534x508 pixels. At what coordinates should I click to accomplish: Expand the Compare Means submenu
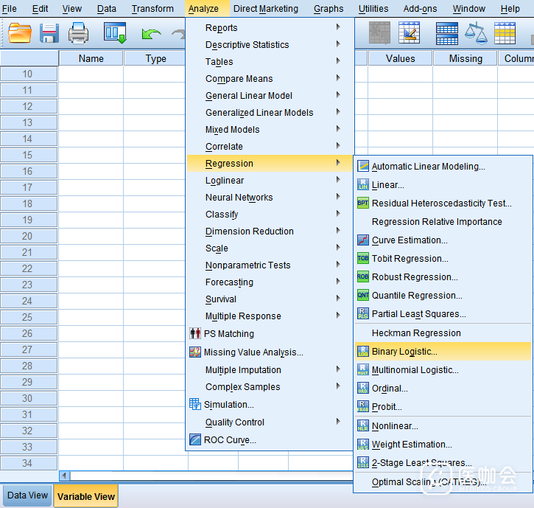click(239, 79)
